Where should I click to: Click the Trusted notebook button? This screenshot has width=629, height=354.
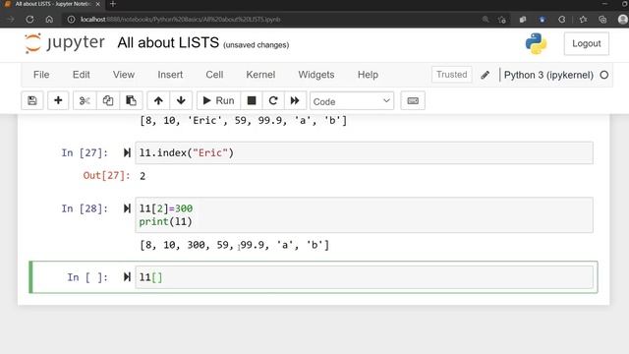pyautogui.click(x=452, y=75)
